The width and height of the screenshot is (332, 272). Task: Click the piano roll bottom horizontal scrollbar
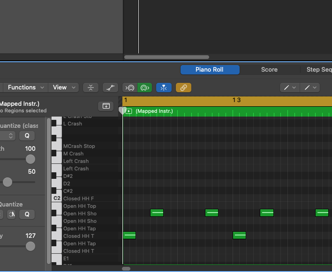126,269
